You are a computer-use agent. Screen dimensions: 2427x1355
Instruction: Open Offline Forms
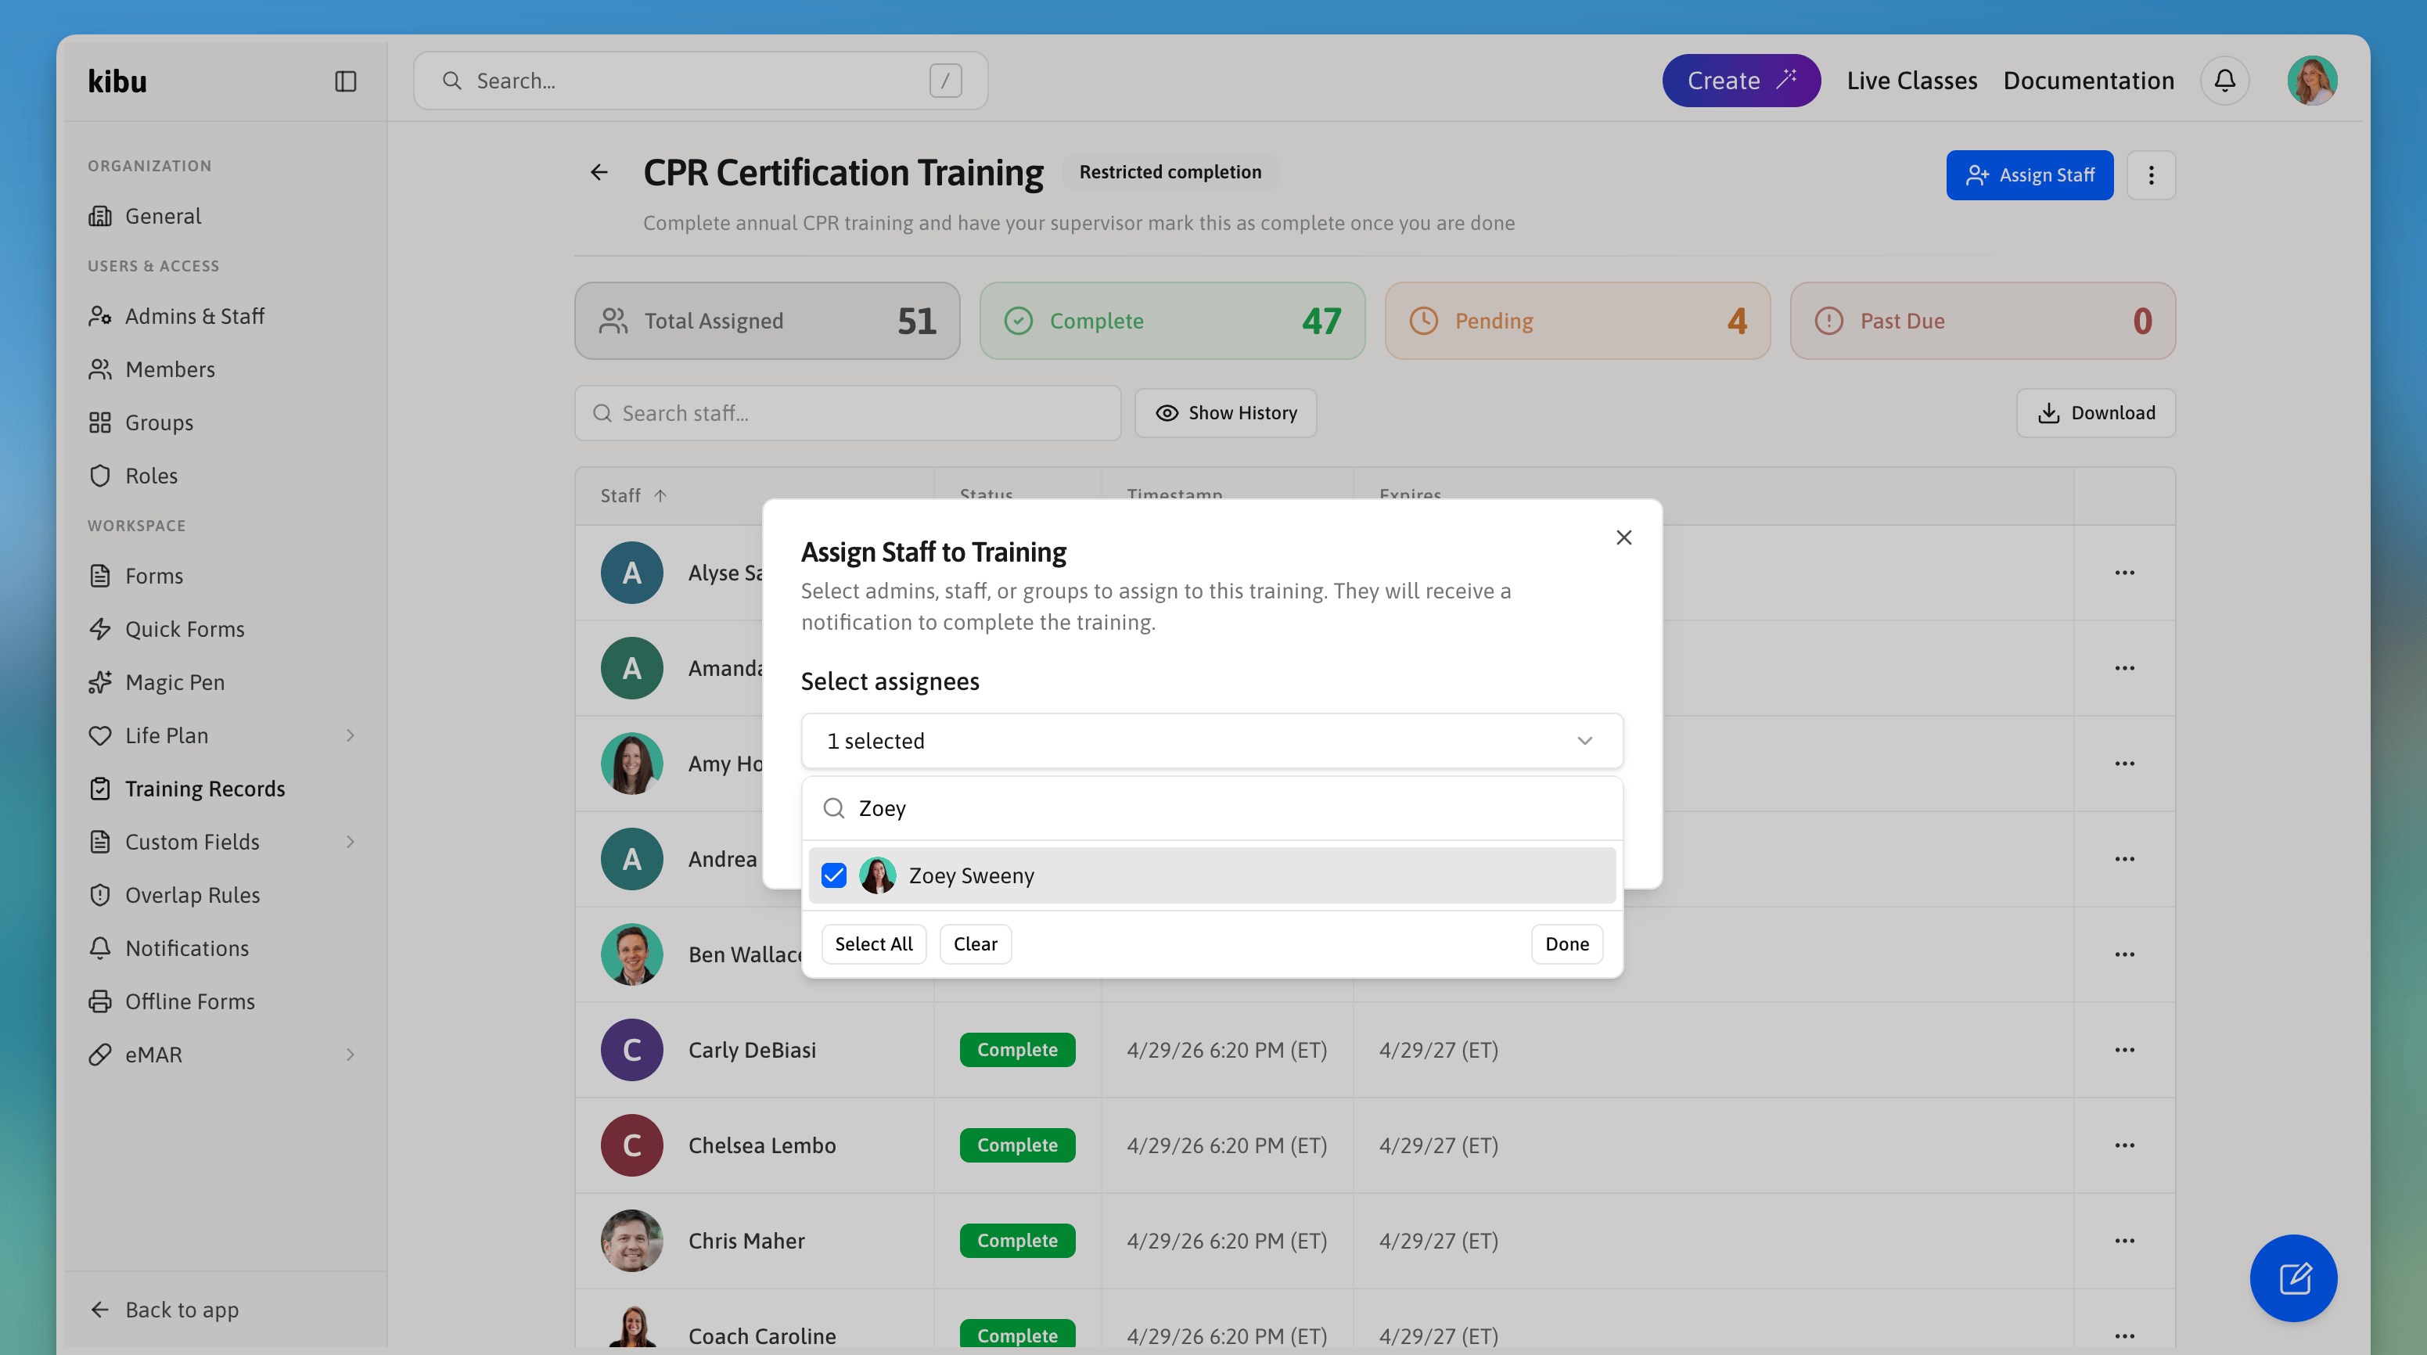[171, 1001]
